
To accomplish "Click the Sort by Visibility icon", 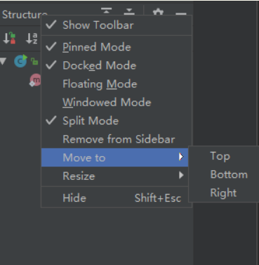I will point(9,38).
